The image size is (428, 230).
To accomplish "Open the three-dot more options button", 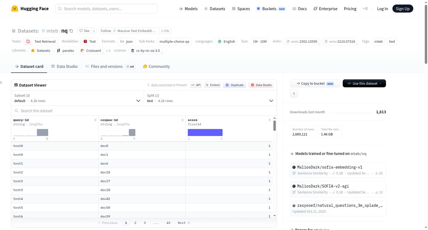I will (x=294, y=93).
